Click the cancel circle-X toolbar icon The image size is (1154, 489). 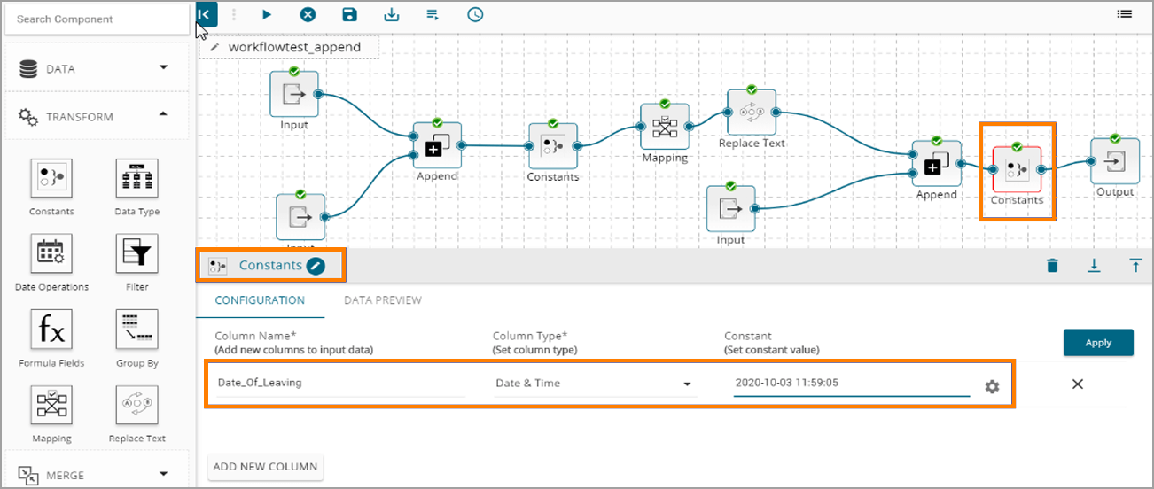pyautogui.click(x=308, y=14)
